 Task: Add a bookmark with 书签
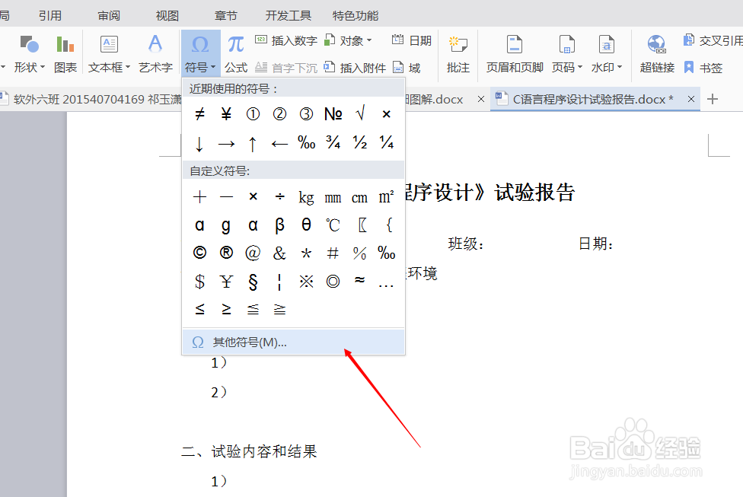(712, 67)
